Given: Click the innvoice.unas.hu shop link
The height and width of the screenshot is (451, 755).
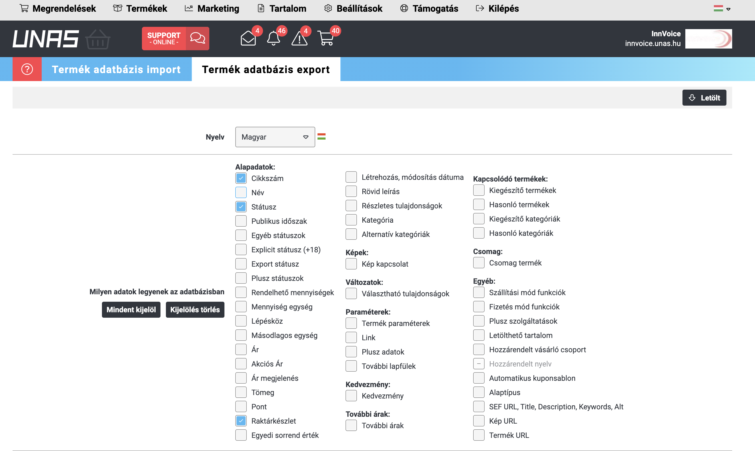Looking at the screenshot, I should coord(653,43).
